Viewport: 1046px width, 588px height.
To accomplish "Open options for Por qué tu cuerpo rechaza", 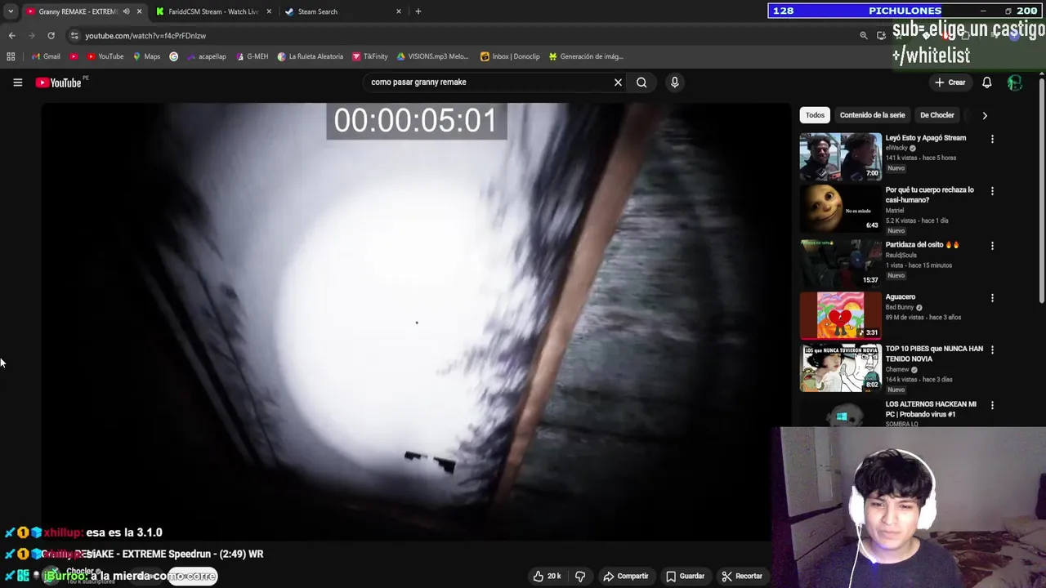I will click(x=992, y=191).
